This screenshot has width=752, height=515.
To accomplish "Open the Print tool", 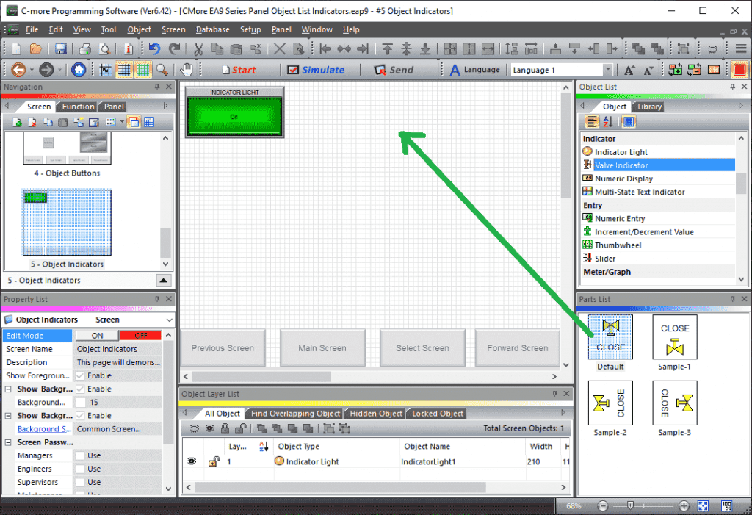I will 85,47.
